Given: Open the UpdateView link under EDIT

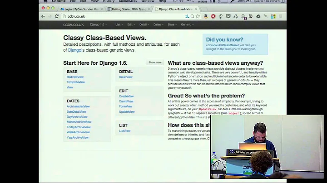Looking at the screenshot, I should (x=127, y=112).
